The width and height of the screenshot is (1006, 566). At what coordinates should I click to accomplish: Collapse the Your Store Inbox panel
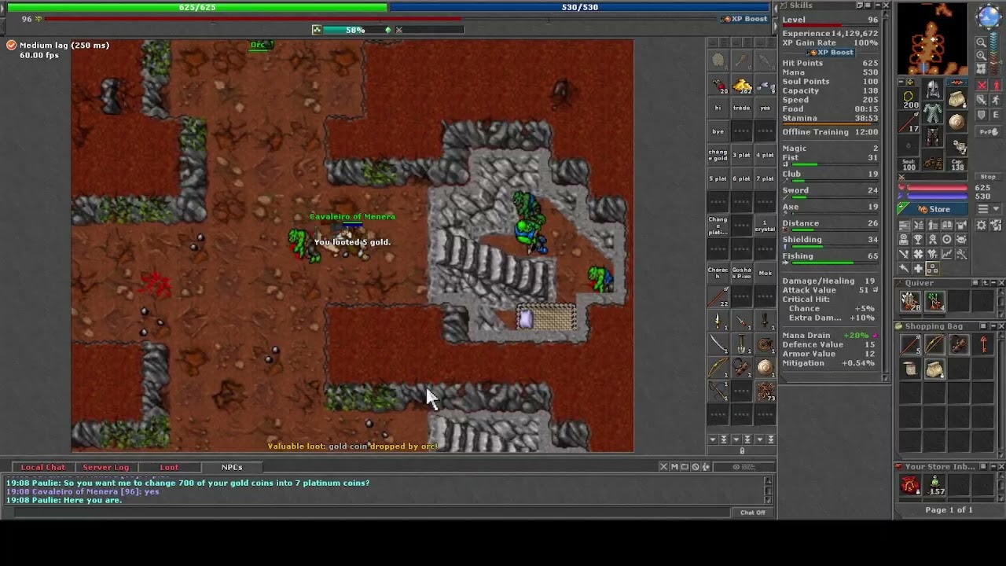coord(993,467)
